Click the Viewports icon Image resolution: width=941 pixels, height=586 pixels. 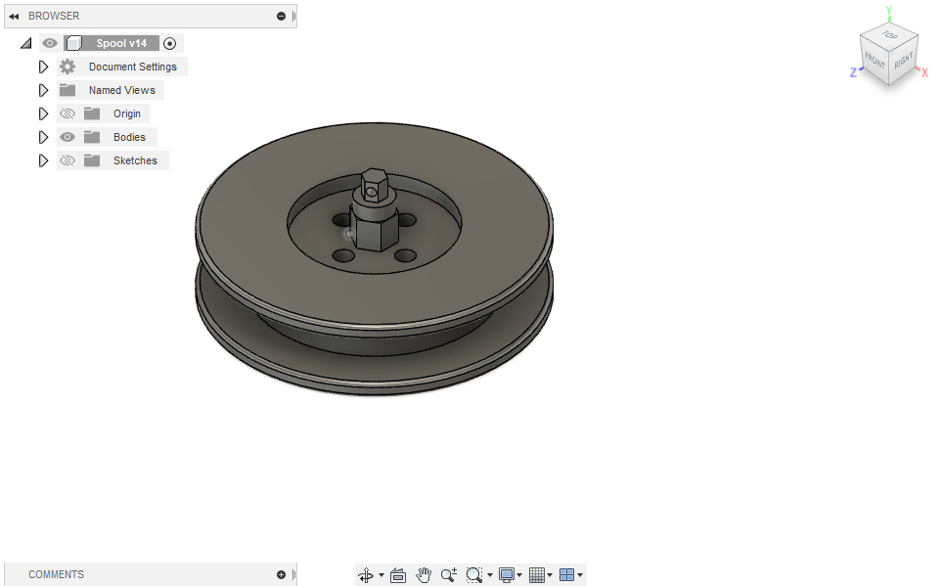(x=567, y=575)
